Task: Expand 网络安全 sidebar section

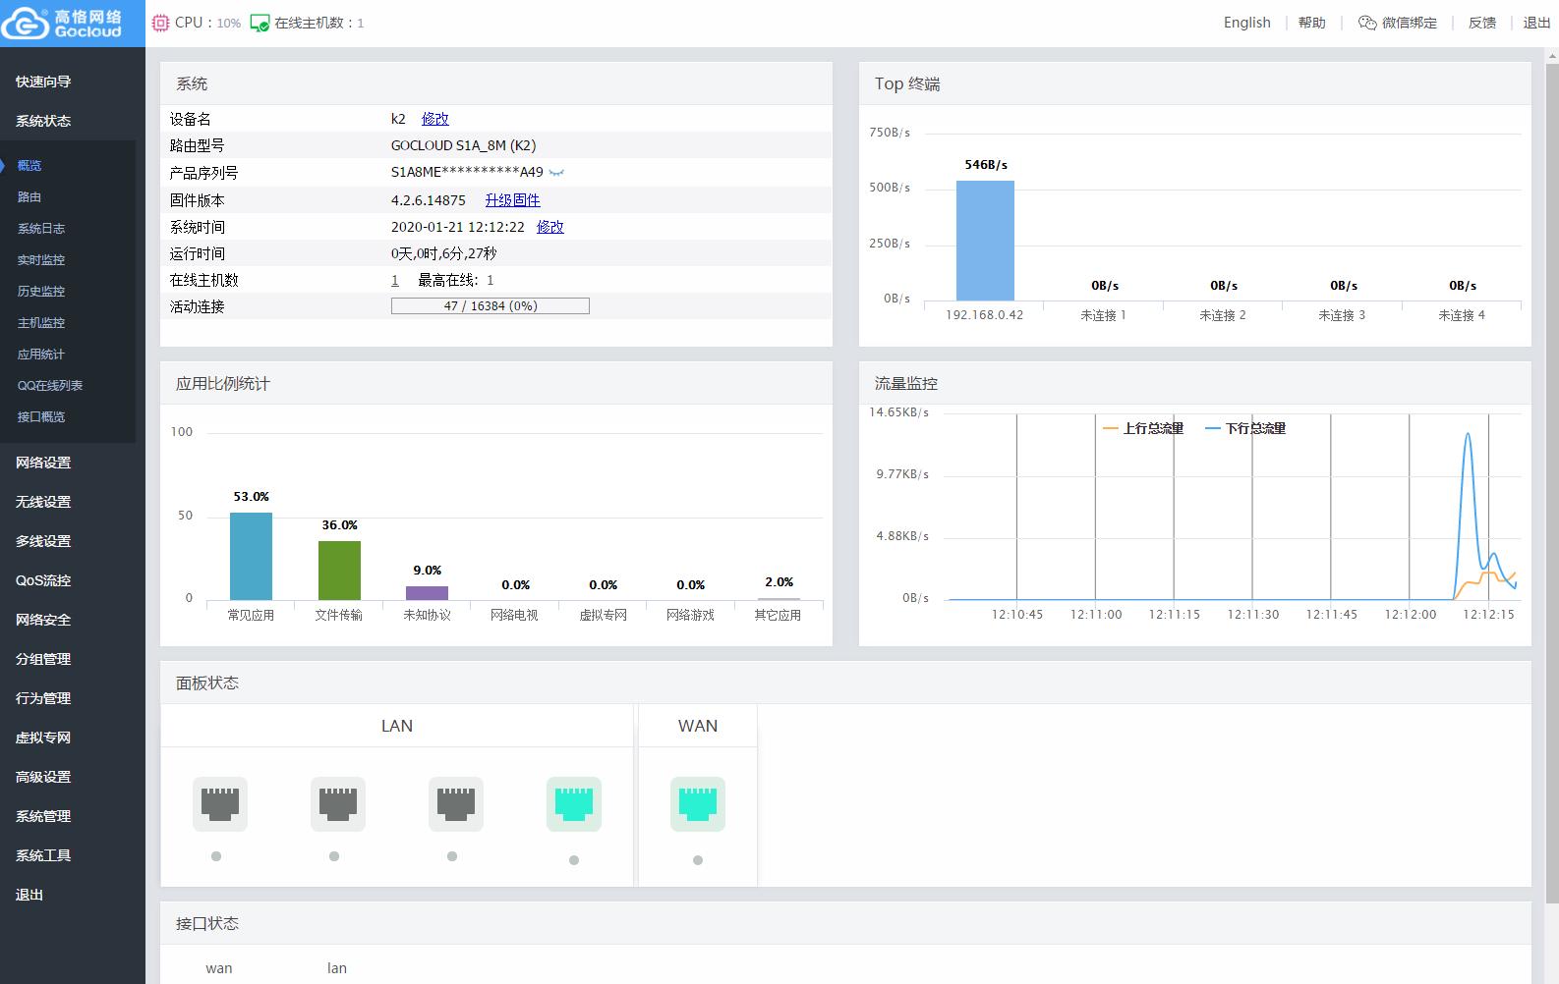Action: (x=43, y=620)
